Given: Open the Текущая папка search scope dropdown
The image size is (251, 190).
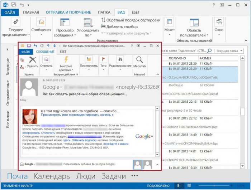Looking at the screenshot, I should coord(229,51).
